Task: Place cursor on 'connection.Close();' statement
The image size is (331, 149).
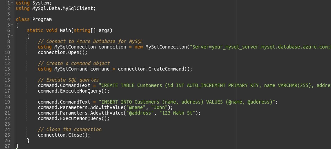Action: pyautogui.click(x=64, y=135)
